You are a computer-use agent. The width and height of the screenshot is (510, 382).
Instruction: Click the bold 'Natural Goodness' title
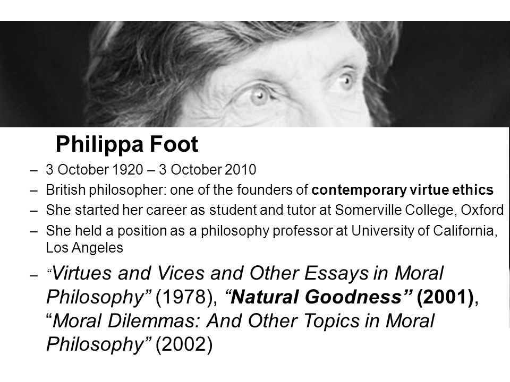click(319, 297)
